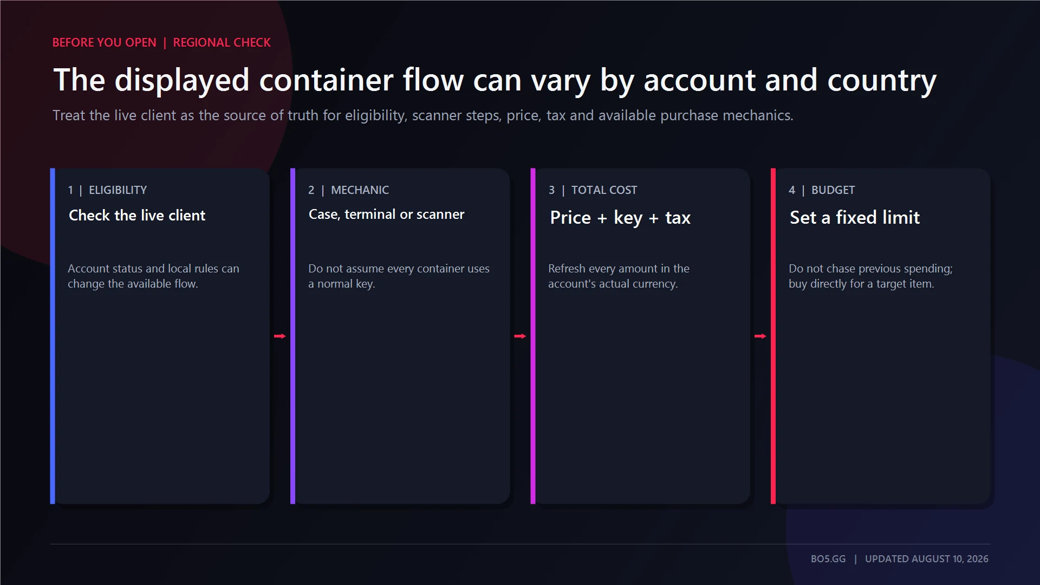The image size is (1040, 585).
Task: Click the text 'Do not assume every container uses'
Action: pos(399,269)
